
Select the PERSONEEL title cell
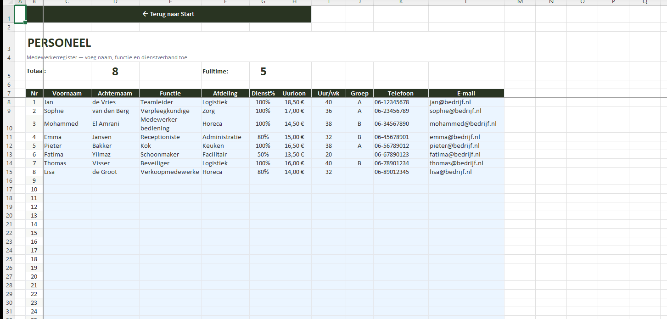(x=60, y=43)
